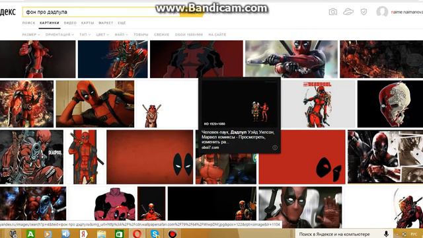
Task: Open the first-row female Deadpool thumbnail
Action: click(x=38, y=59)
